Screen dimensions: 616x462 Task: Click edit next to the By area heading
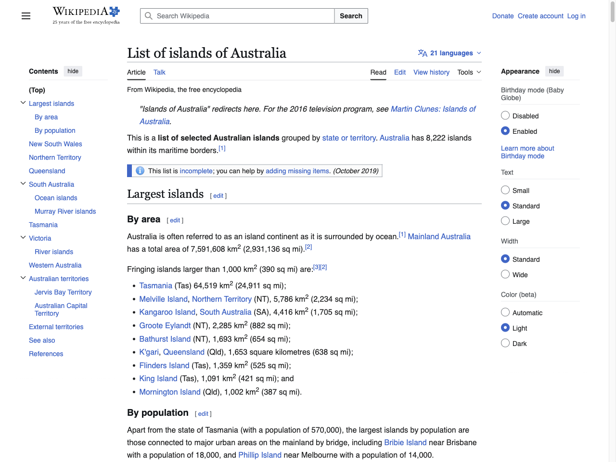[x=175, y=220]
